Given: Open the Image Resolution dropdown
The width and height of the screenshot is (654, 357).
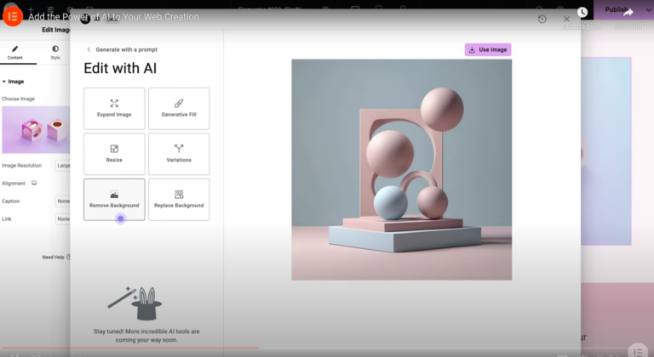Looking at the screenshot, I should pyautogui.click(x=63, y=166).
